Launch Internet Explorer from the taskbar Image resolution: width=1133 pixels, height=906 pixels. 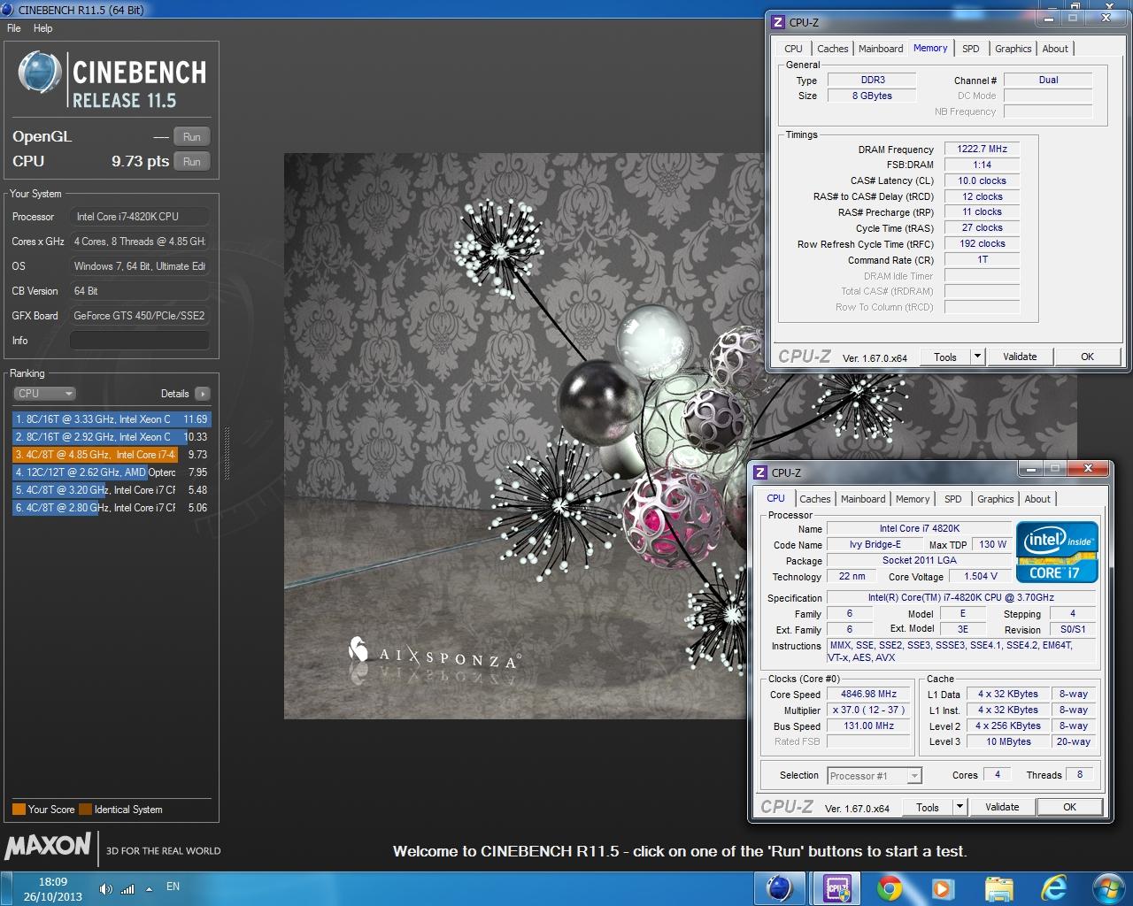pos(1053,888)
